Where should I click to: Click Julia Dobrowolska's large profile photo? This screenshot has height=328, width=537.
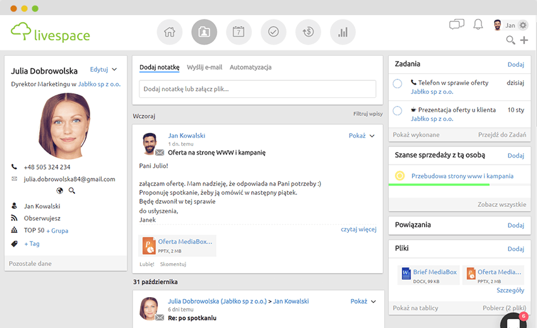coord(64,126)
